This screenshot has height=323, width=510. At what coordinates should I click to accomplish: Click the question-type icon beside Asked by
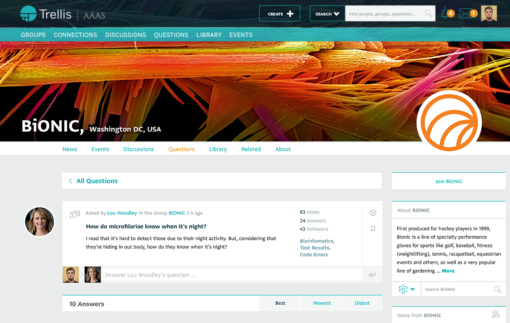point(75,215)
